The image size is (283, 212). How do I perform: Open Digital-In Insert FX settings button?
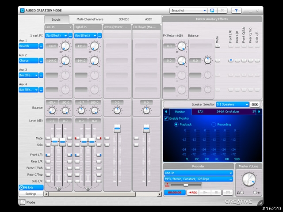(x=99, y=35)
